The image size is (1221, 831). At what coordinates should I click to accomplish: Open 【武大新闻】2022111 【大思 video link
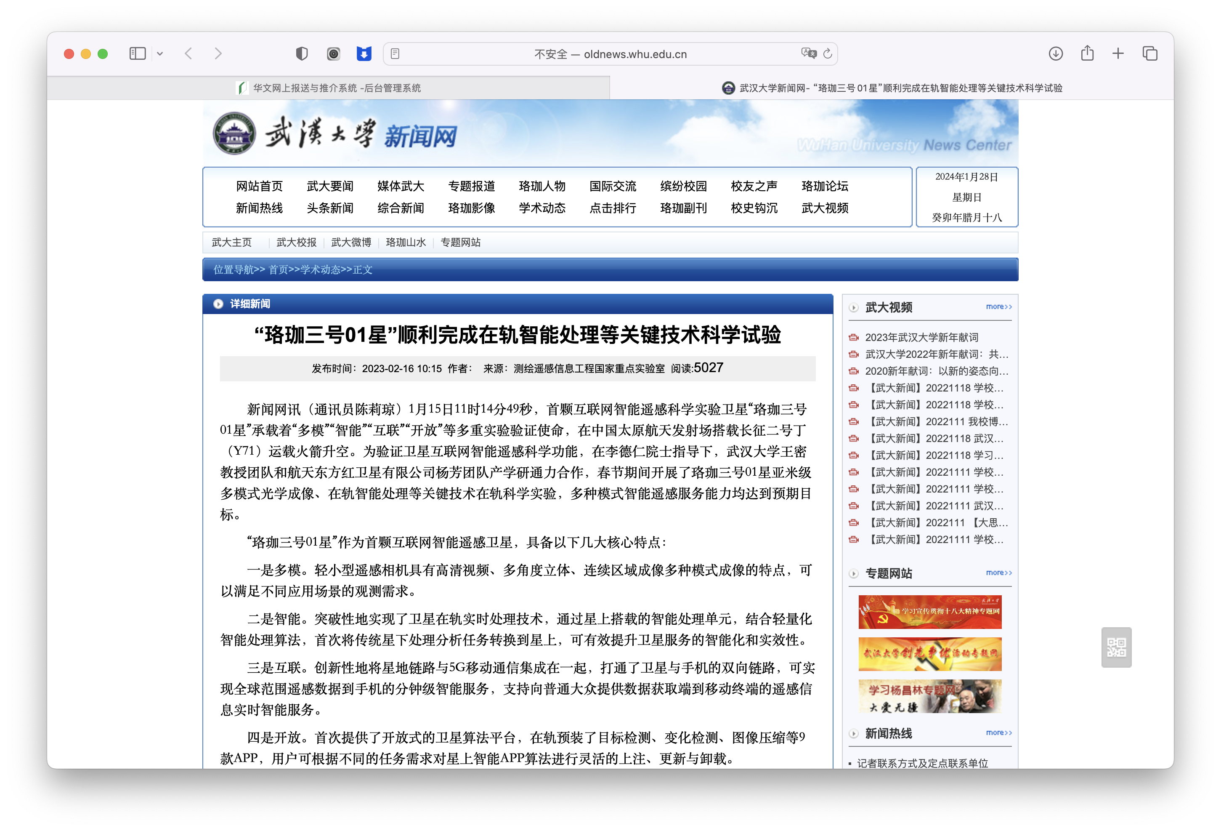[937, 522]
